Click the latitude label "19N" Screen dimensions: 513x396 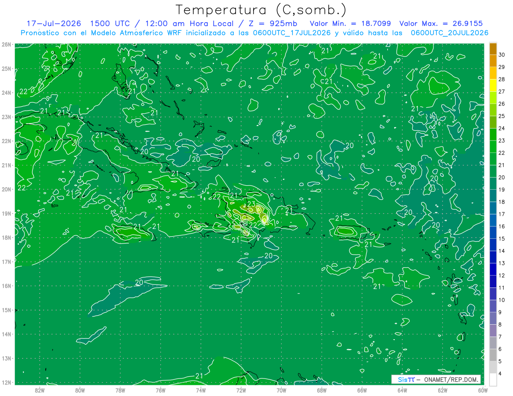coord(6,214)
